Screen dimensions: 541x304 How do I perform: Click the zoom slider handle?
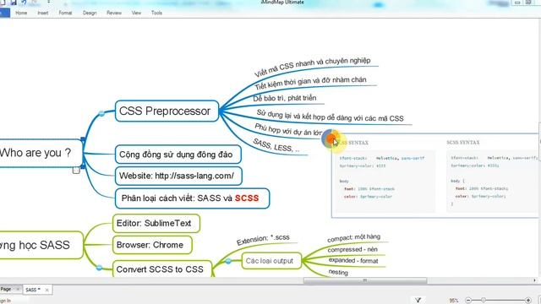[x=484, y=301]
